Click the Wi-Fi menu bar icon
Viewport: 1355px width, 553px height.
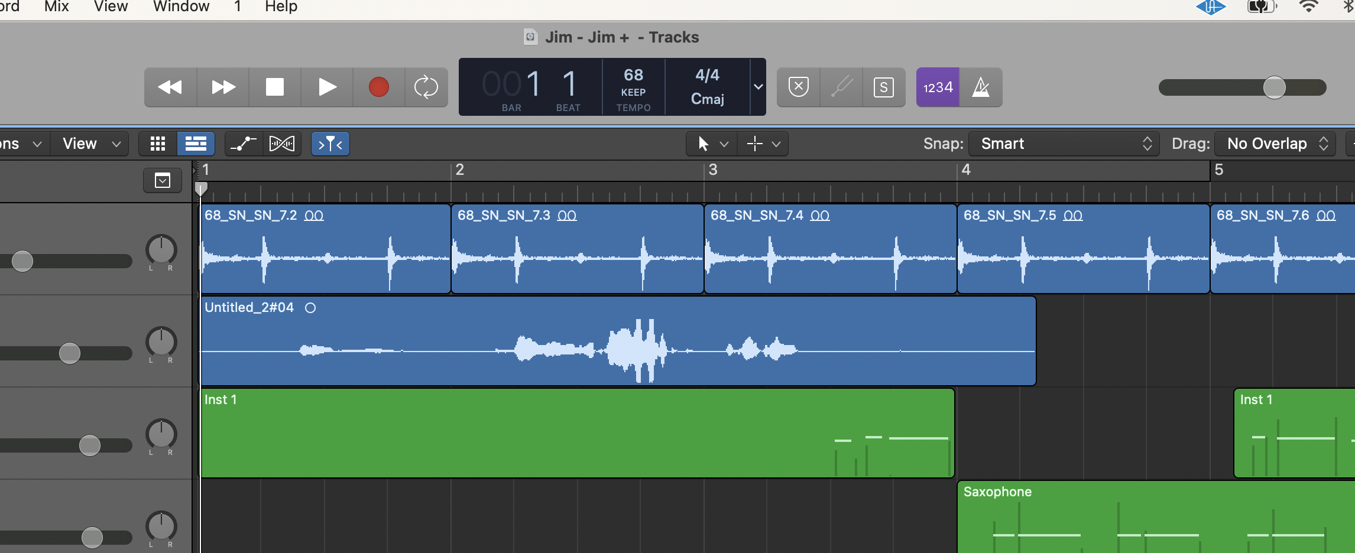[1308, 6]
